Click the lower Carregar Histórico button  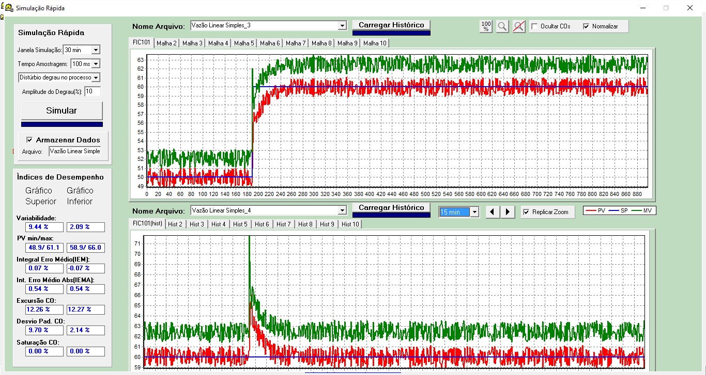391,207
